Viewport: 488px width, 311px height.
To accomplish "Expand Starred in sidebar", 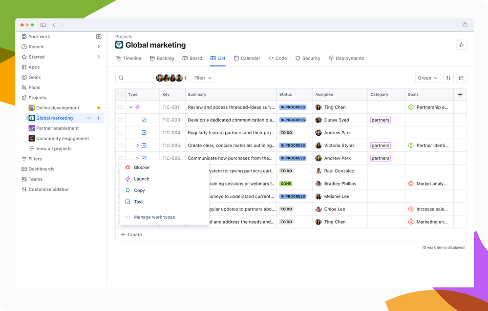I will [x=99, y=57].
